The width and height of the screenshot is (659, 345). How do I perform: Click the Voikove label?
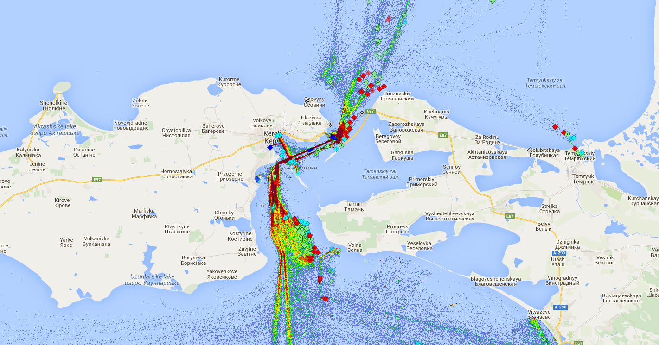click(x=262, y=123)
